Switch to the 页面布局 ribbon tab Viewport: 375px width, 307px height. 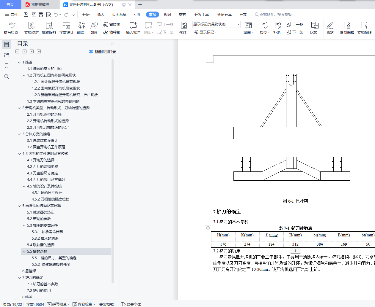[119, 15]
